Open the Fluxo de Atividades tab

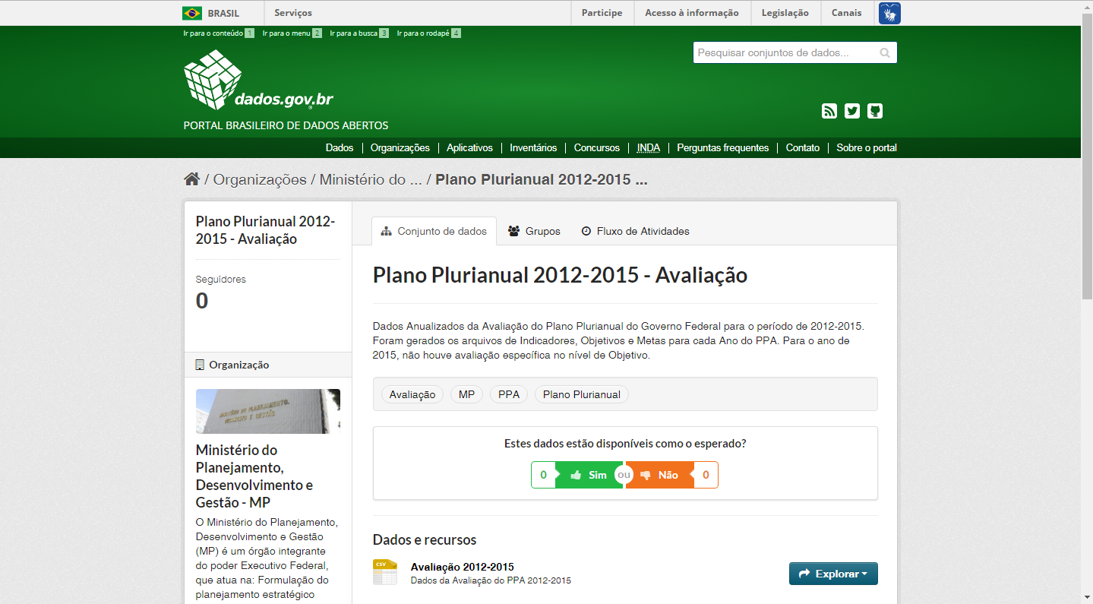coord(635,231)
